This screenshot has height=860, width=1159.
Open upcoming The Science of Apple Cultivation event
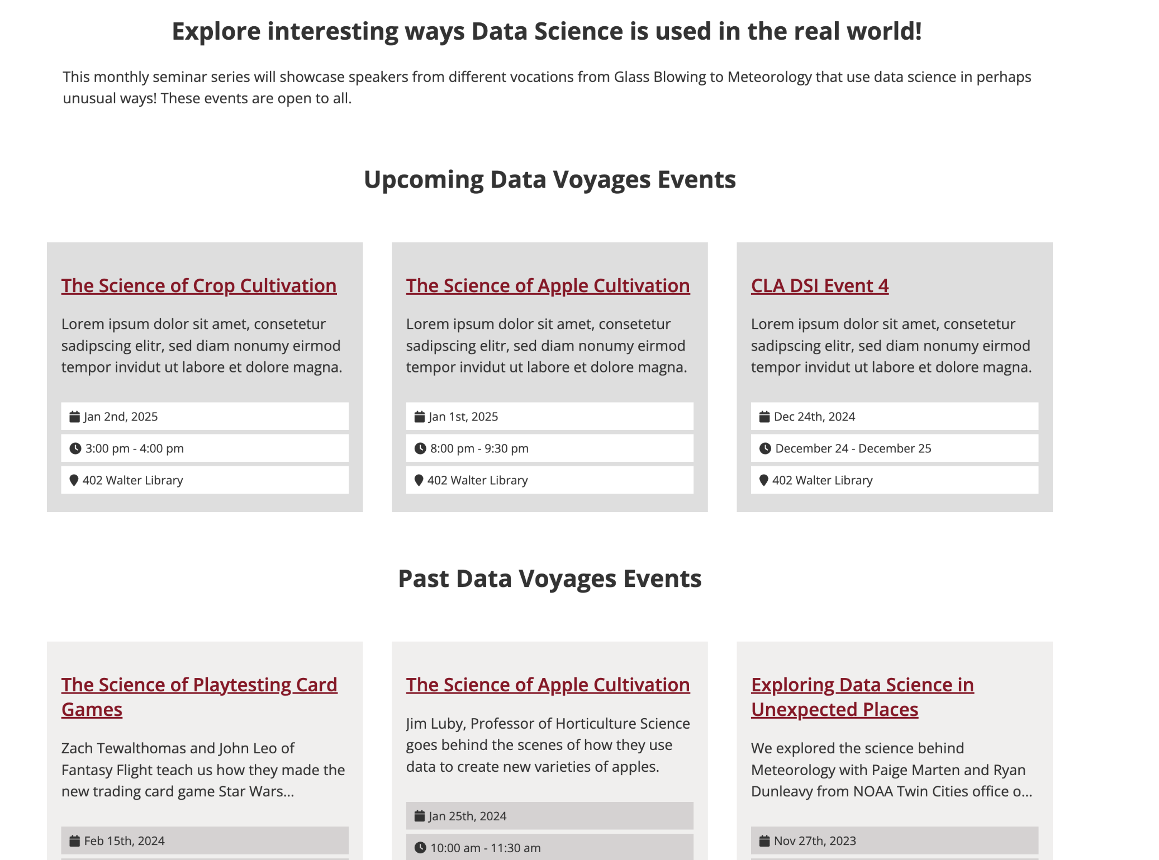[548, 286]
